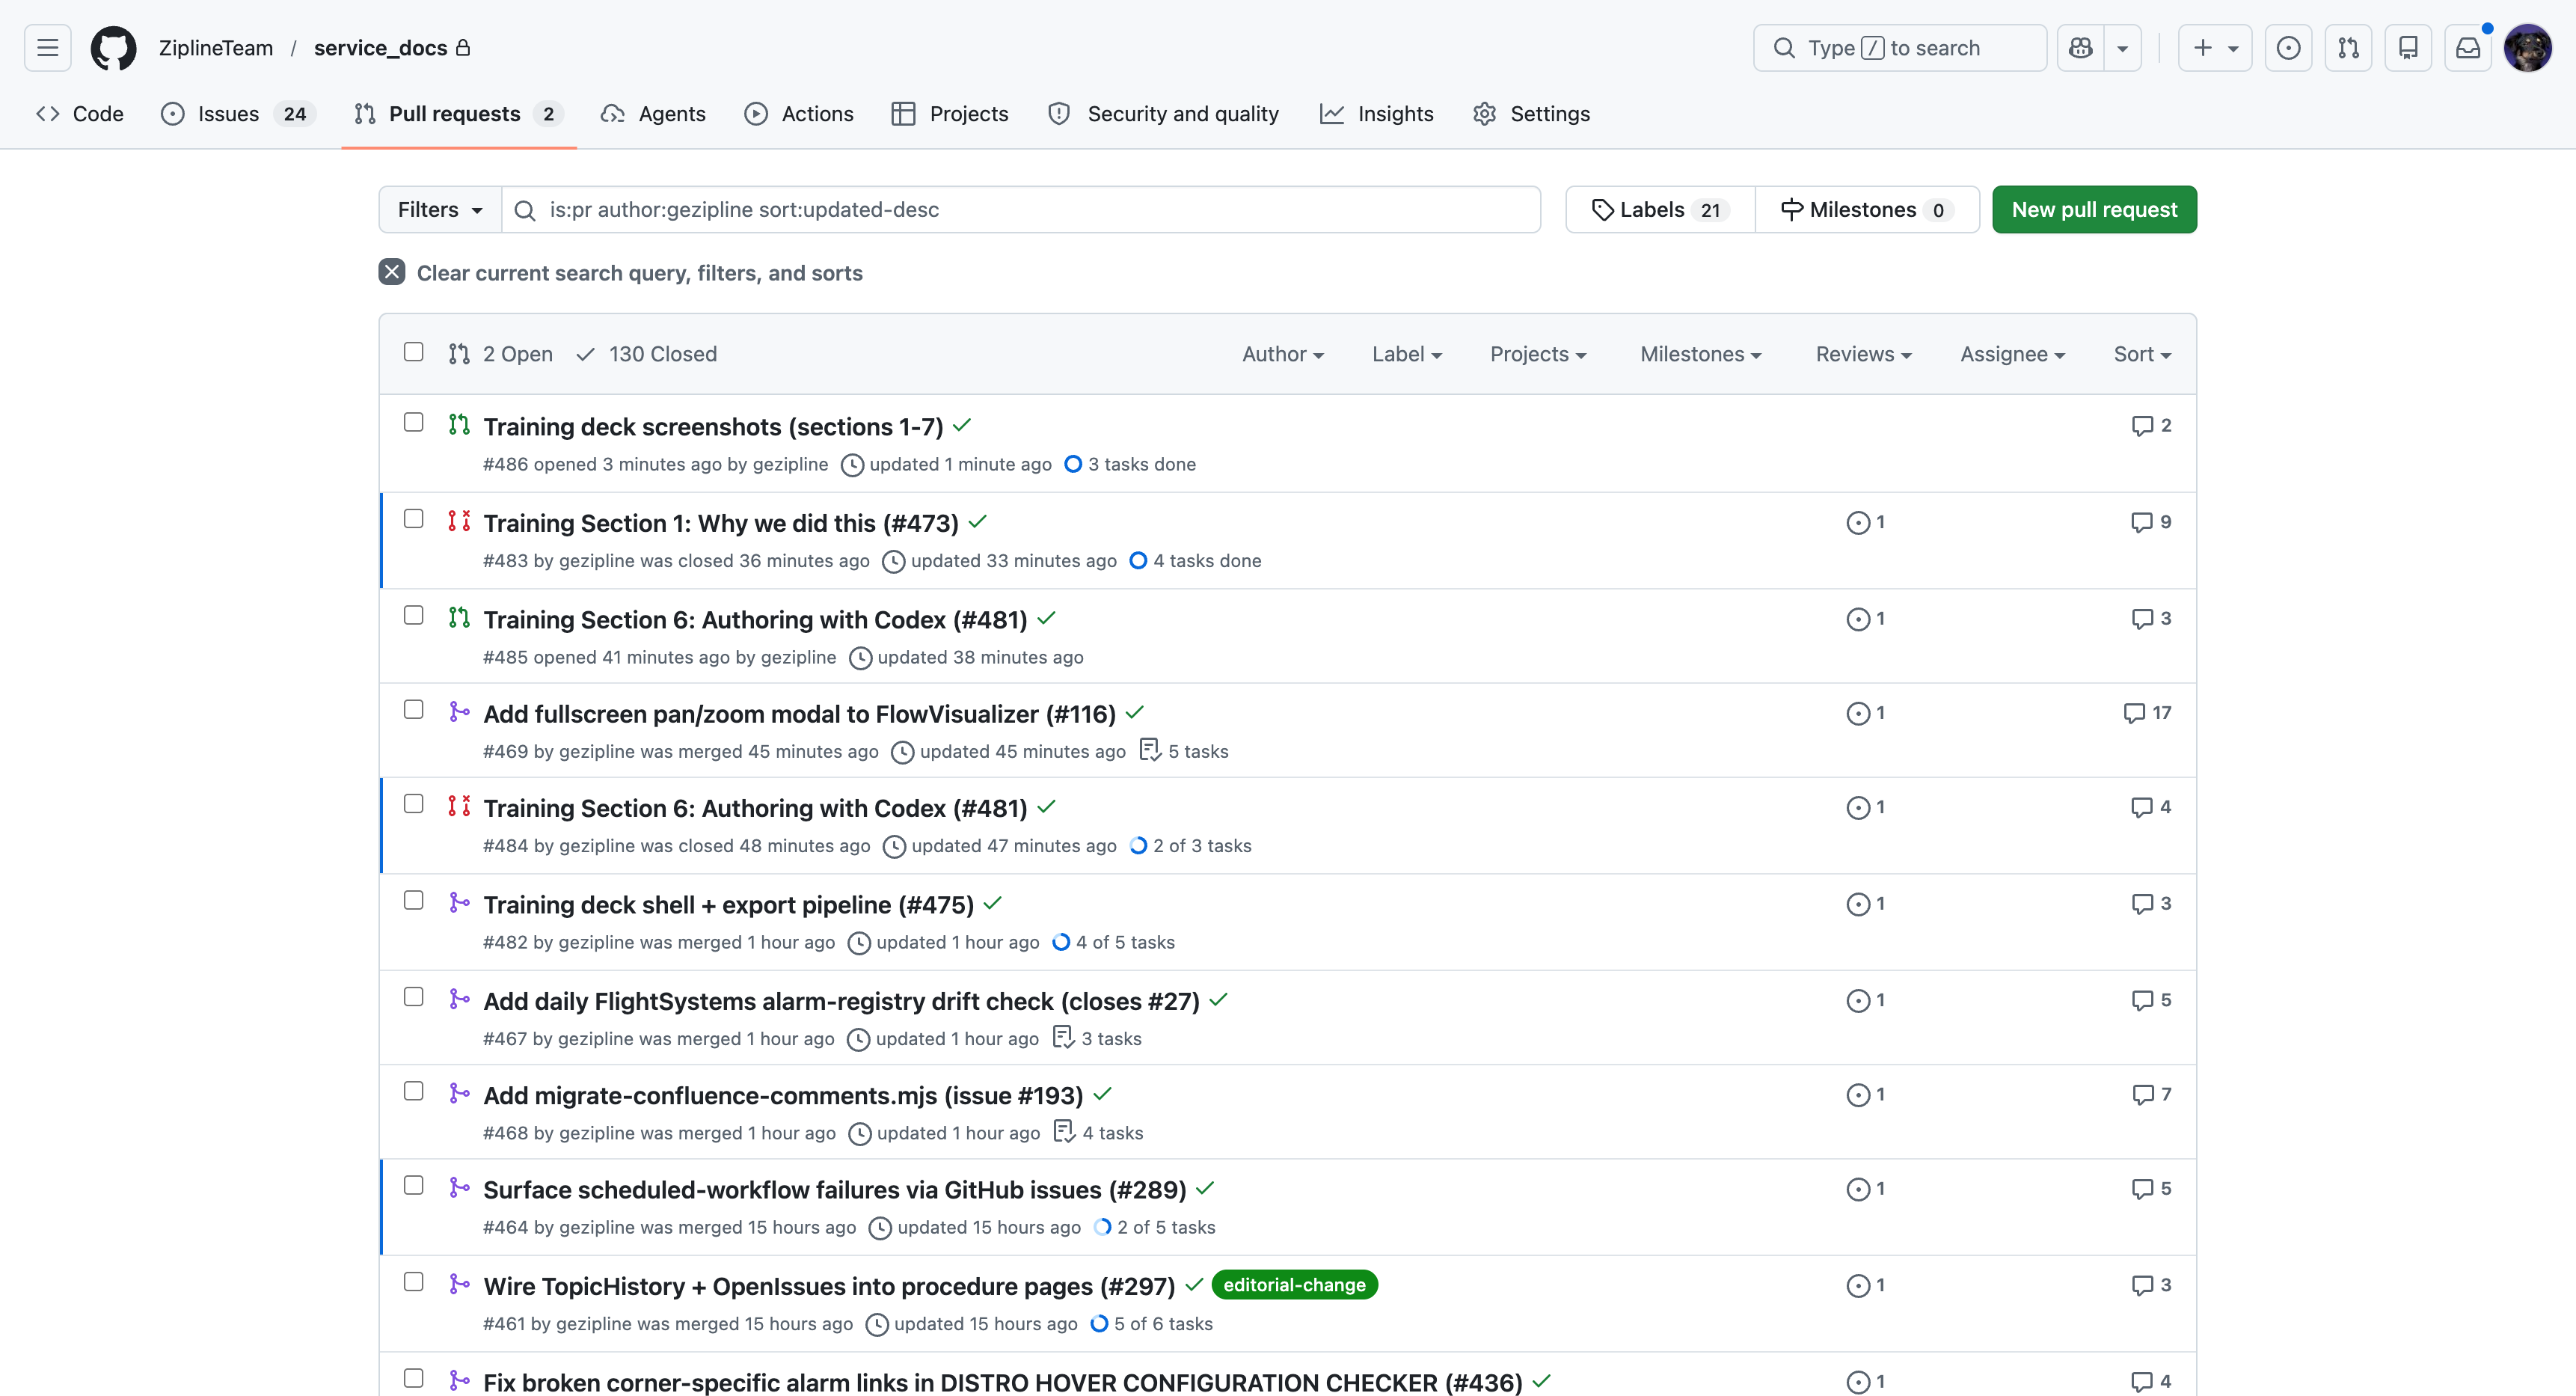Open the Copilot chat icon
This screenshot has height=1396, width=2576.
coord(2081,47)
